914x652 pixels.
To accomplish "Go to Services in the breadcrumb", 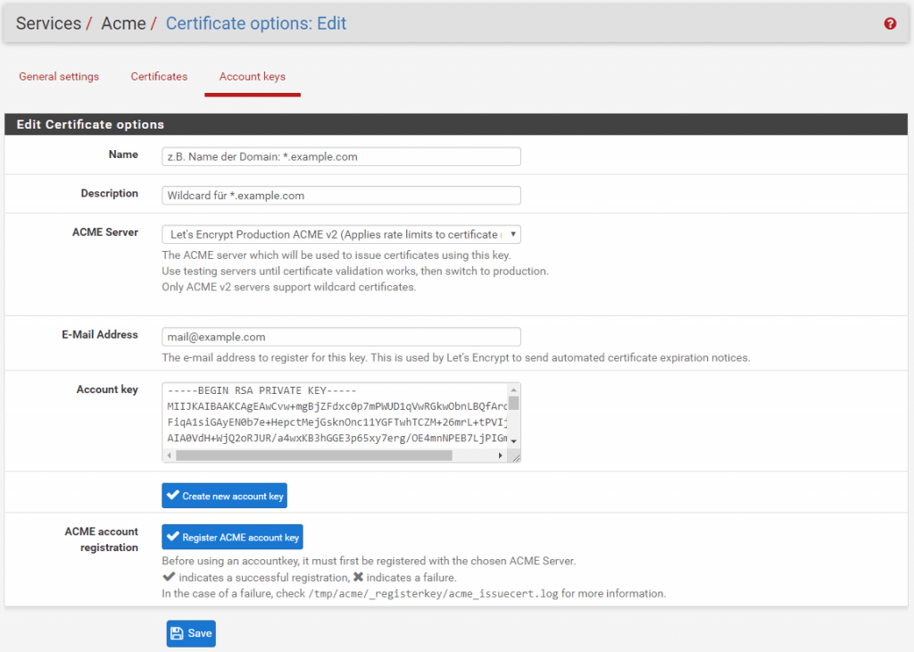I will coord(48,24).
